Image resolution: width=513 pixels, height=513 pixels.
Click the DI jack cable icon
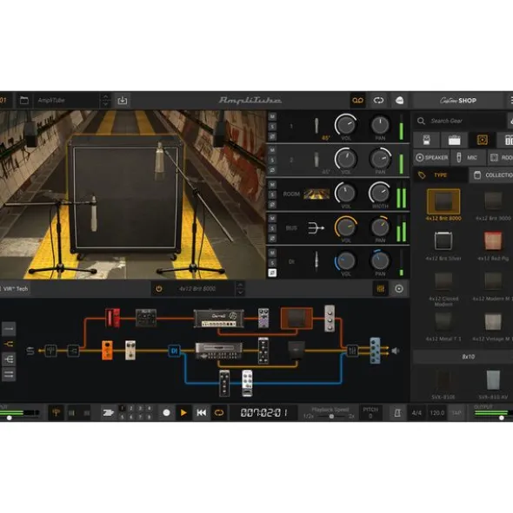[x=316, y=261]
